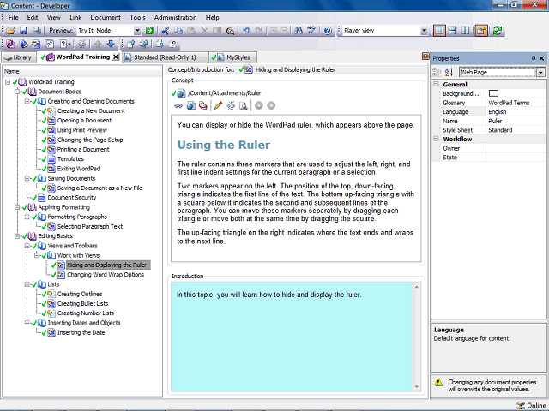The height and width of the screenshot is (411, 549).
Task: Launch the preview with the green arrow button
Action: click(149, 31)
